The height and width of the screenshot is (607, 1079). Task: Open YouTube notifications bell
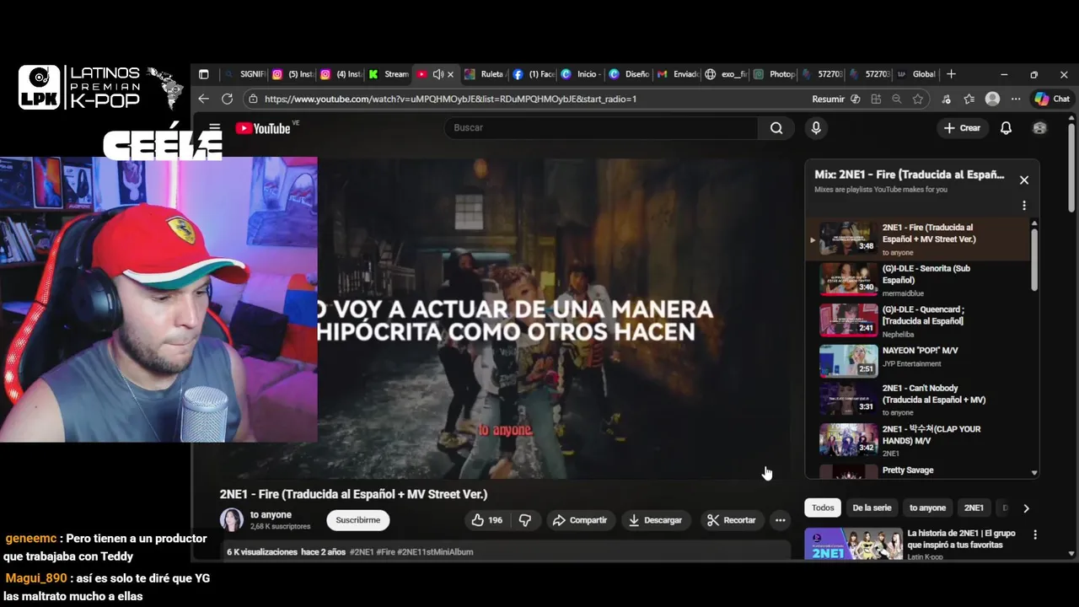coord(1006,128)
